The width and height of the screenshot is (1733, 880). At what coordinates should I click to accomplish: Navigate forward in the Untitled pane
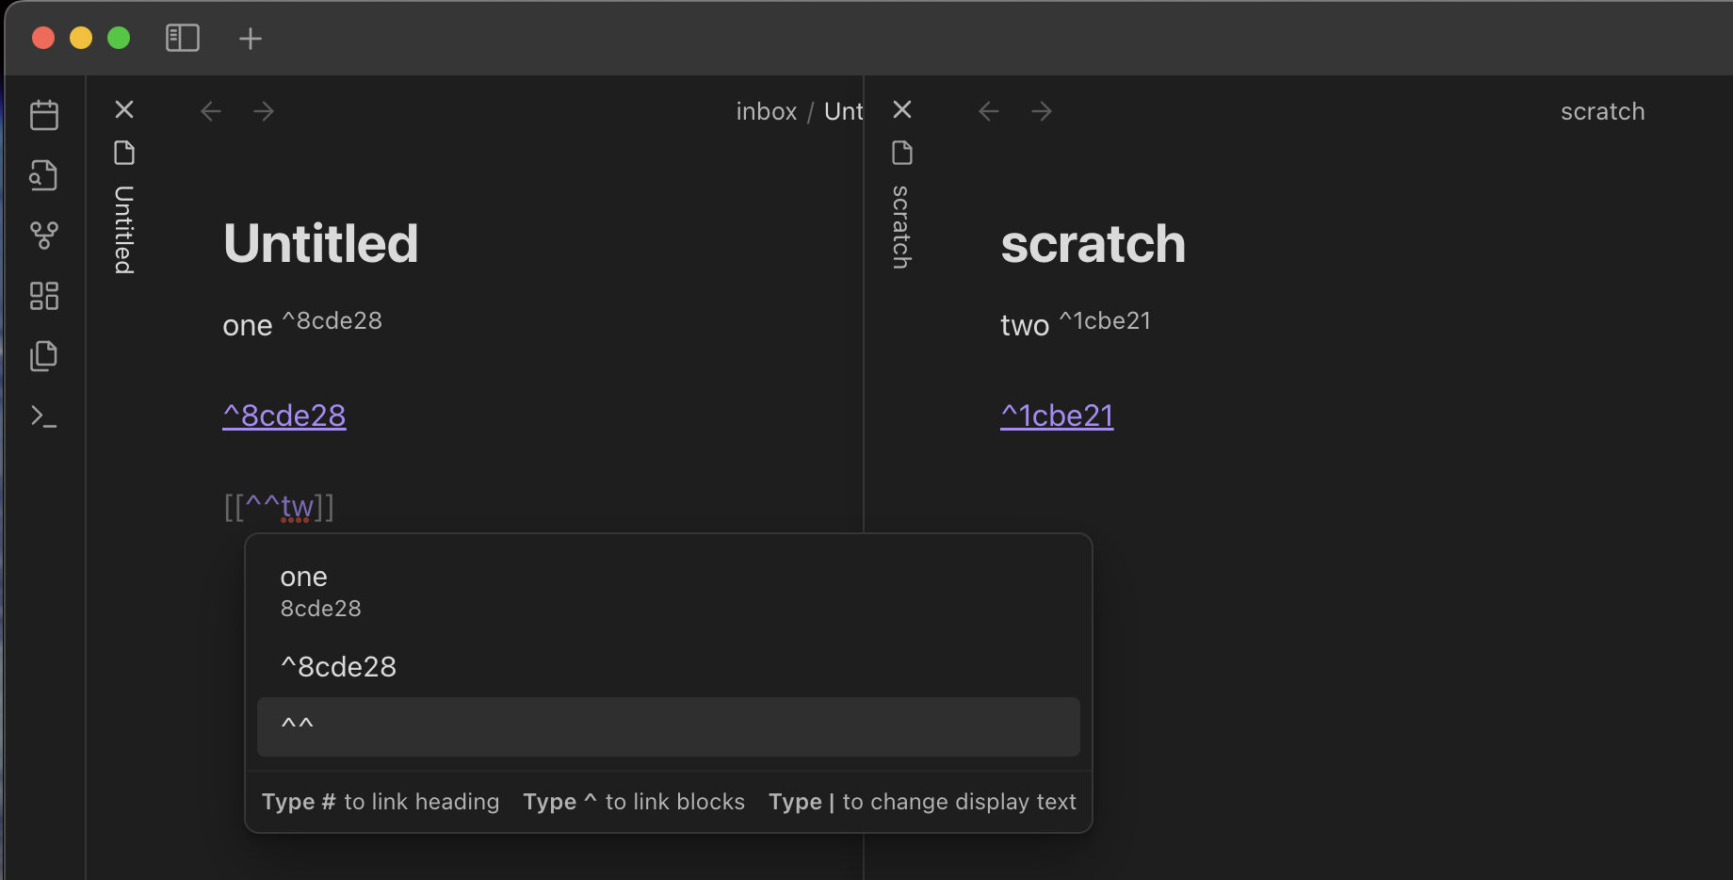coord(264,111)
